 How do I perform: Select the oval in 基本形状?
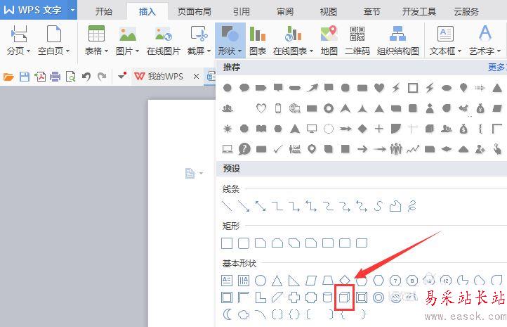coord(261,281)
